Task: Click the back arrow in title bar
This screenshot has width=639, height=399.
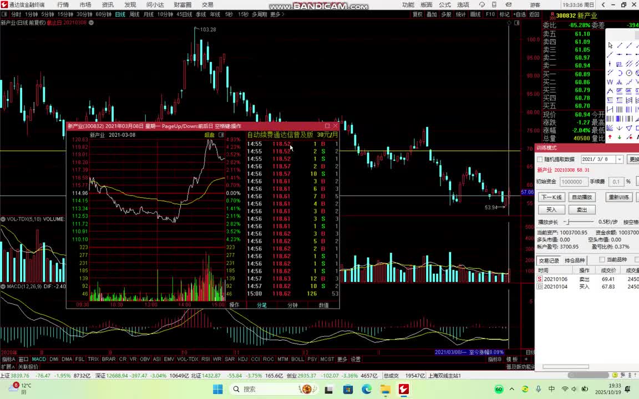Action: tap(603, 5)
